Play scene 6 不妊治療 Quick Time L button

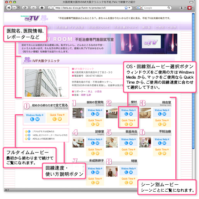[x=160, y=153]
